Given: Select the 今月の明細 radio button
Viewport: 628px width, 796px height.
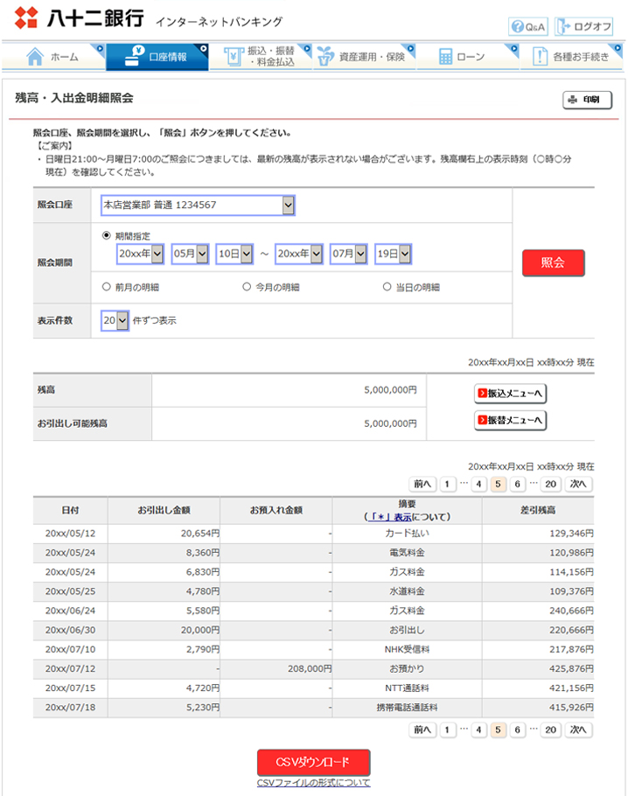Looking at the screenshot, I should [x=247, y=287].
